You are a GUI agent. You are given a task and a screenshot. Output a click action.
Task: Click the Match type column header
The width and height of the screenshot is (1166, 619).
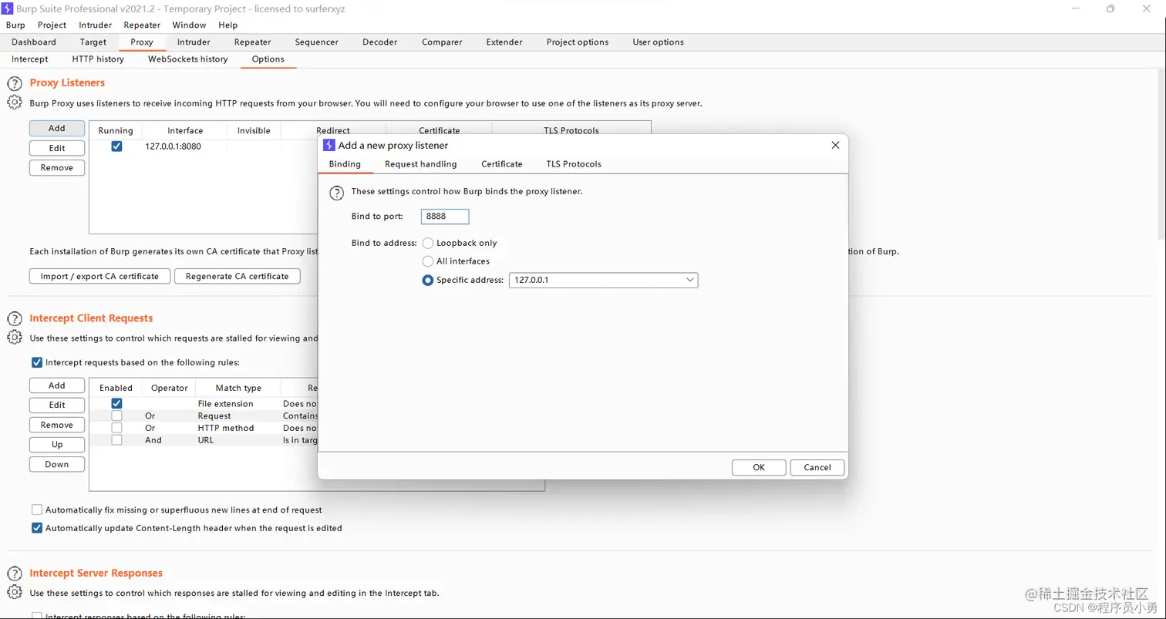coord(238,388)
